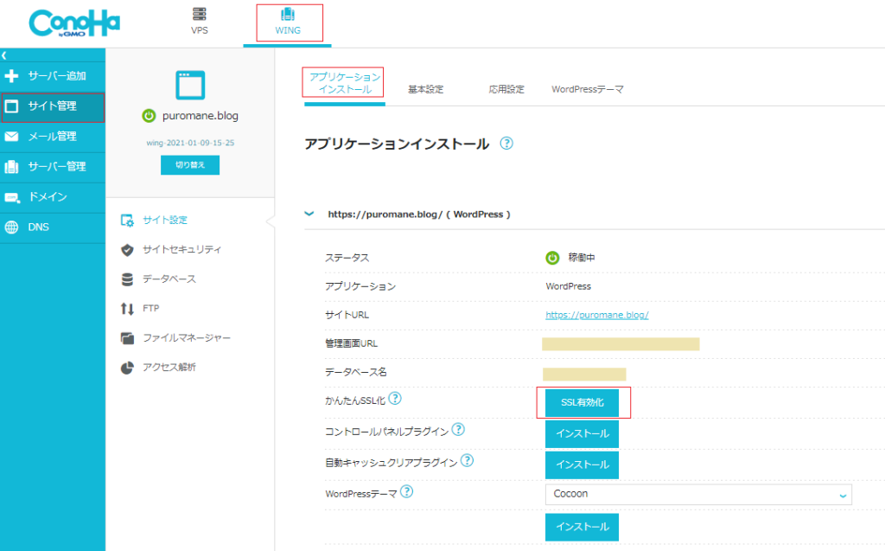Image resolution: width=885 pixels, height=551 pixels.
Task: Click the 稼働中 status text
Action: tap(582, 258)
